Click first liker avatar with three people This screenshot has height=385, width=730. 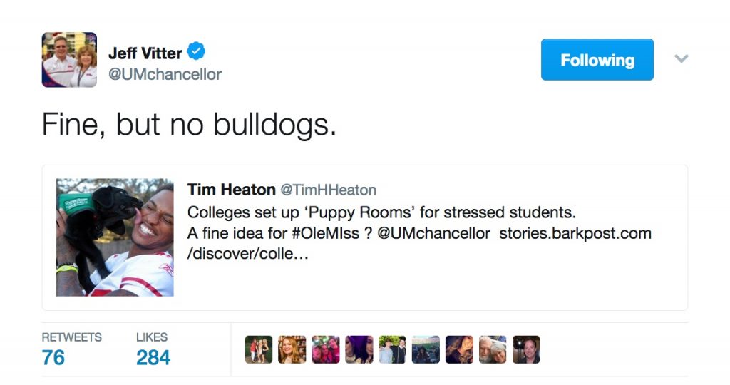[x=259, y=349]
